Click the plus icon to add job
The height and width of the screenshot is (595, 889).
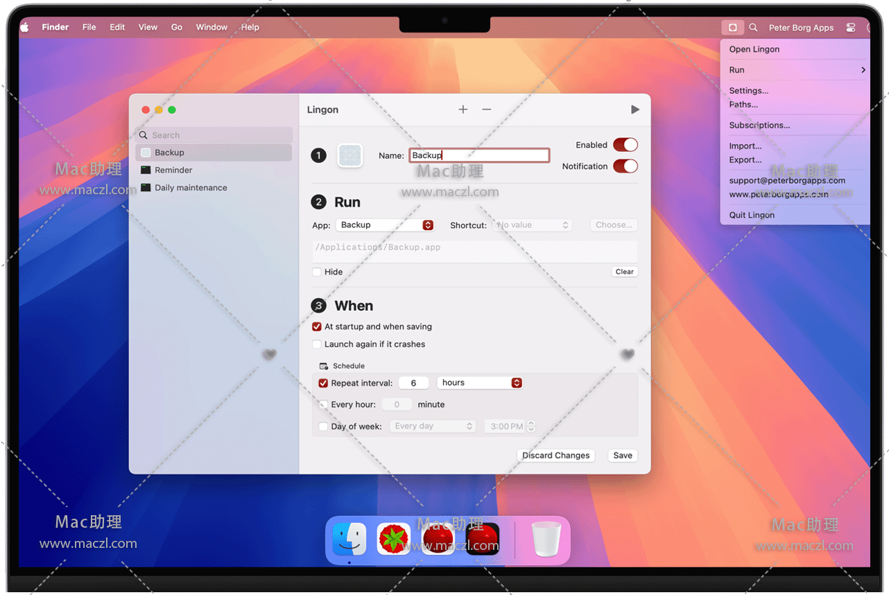coord(463,110)
